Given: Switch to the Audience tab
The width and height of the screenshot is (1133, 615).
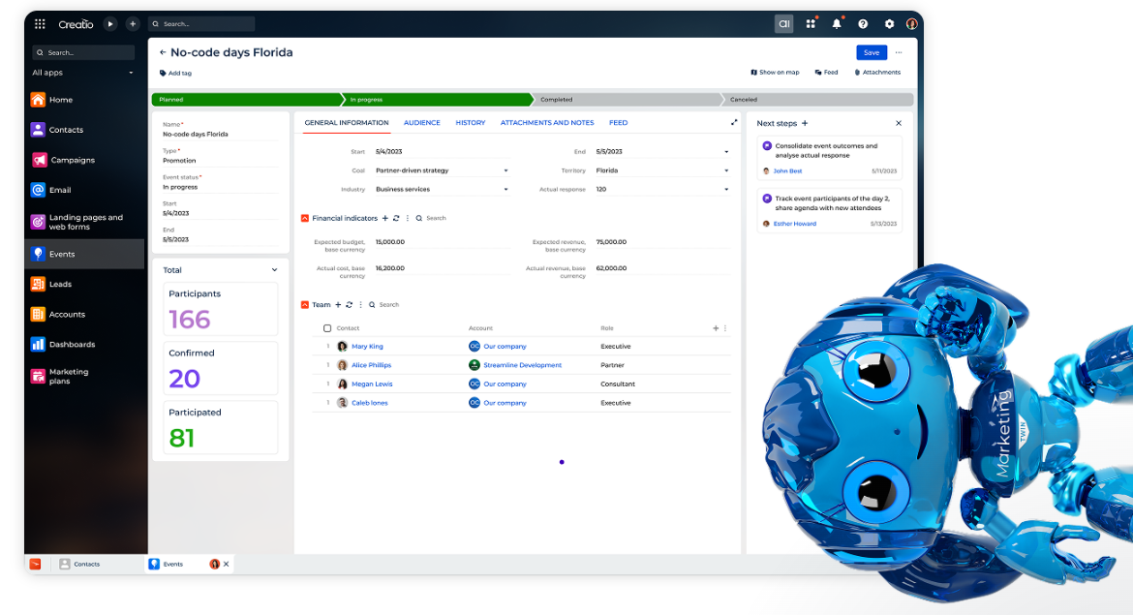Looking at the screenshot, I should pos(421,123).
